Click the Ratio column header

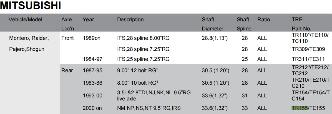(263, 20)
